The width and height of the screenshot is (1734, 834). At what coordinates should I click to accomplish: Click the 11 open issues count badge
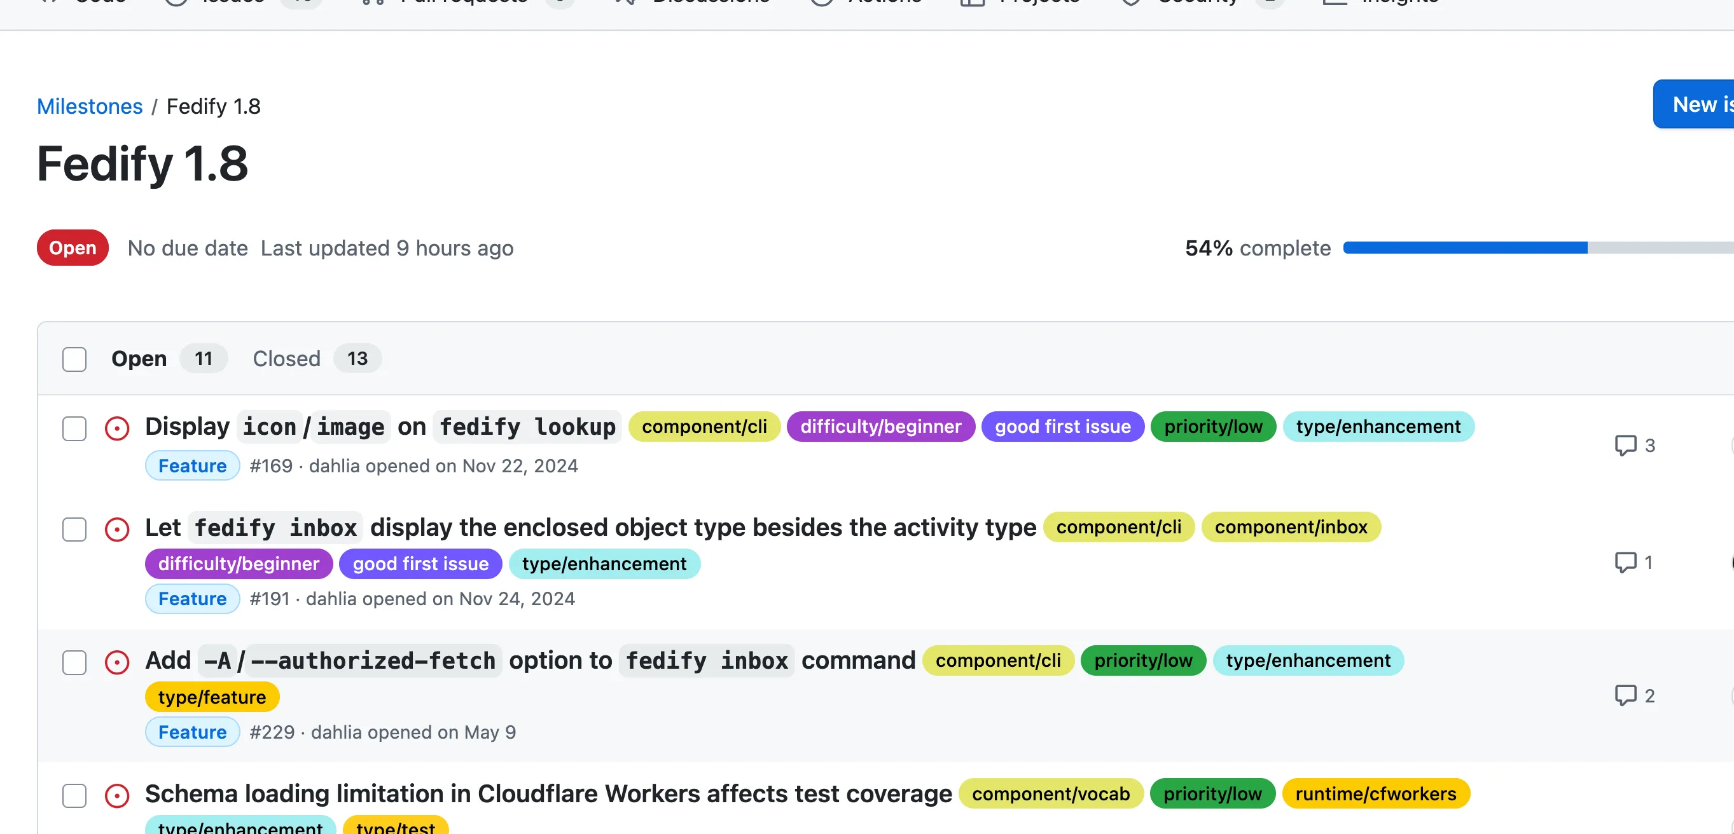tap(204, 359)
